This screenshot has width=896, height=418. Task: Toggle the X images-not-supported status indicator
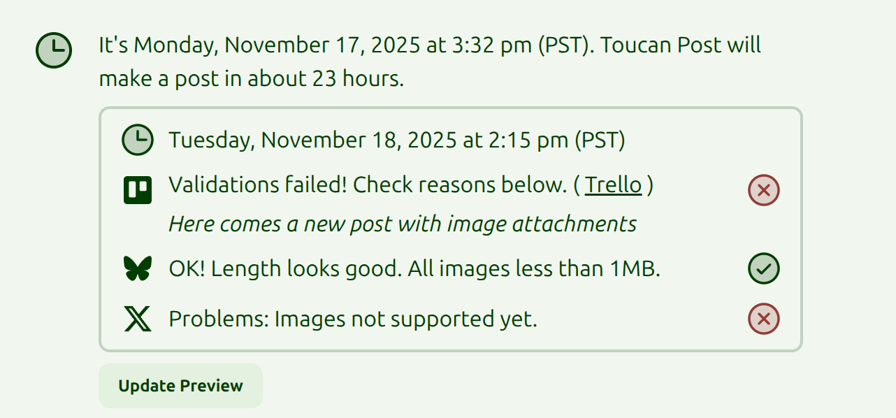763,318
